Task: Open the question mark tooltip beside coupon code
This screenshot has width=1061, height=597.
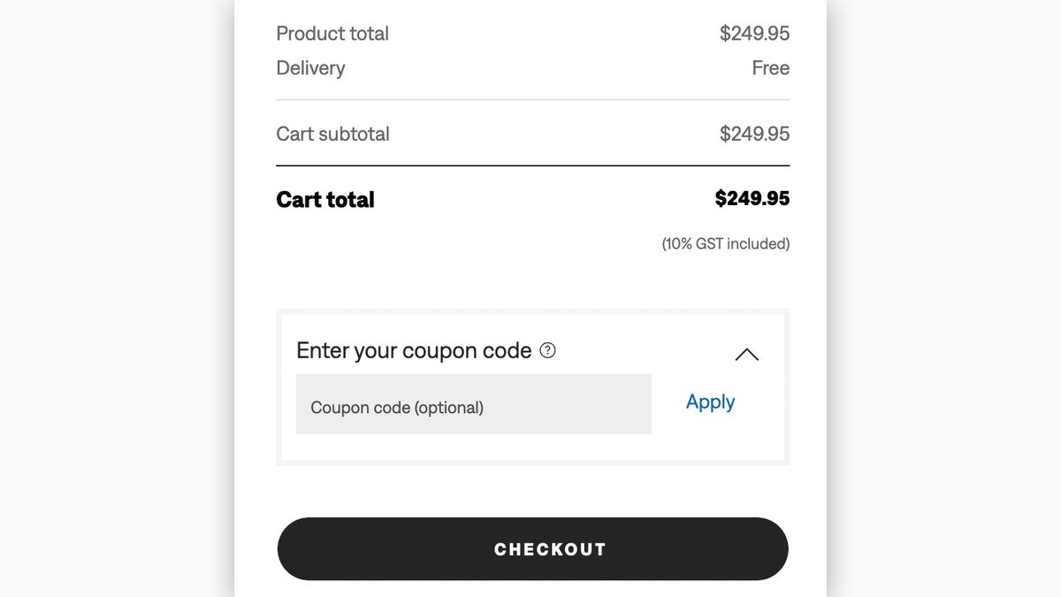Action: click(x=548, y=350)
